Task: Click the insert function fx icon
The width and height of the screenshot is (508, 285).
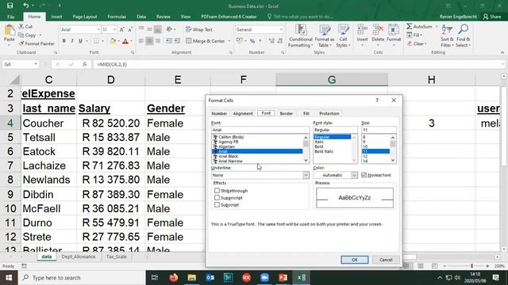Action: click(x=85, y=64)
